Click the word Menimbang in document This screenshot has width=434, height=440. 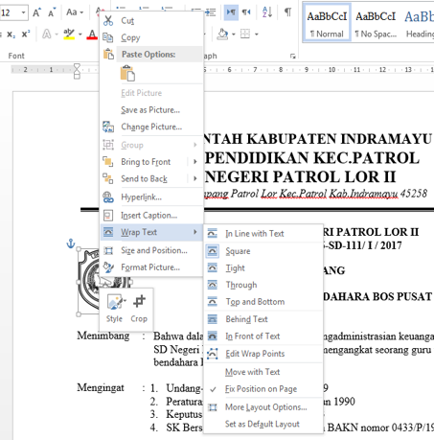[103, 336]
